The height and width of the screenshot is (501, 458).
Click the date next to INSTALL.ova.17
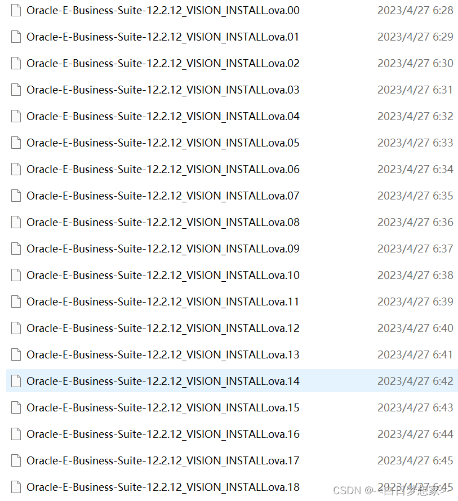click(x=416, y=460)
